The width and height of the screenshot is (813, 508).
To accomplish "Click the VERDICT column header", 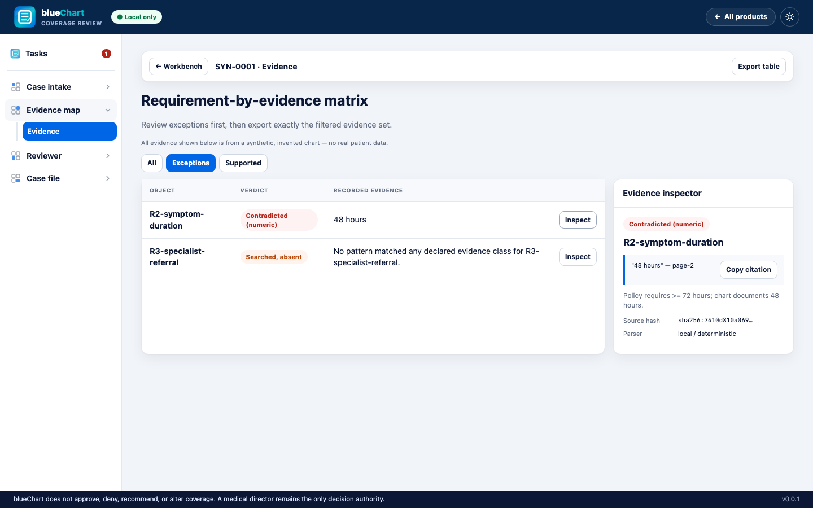I will pyautogui.click(x=254, y=191).
